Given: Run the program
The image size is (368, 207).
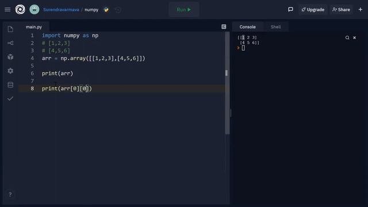Looking at the screenshot, I should click(x=184, y=10).
